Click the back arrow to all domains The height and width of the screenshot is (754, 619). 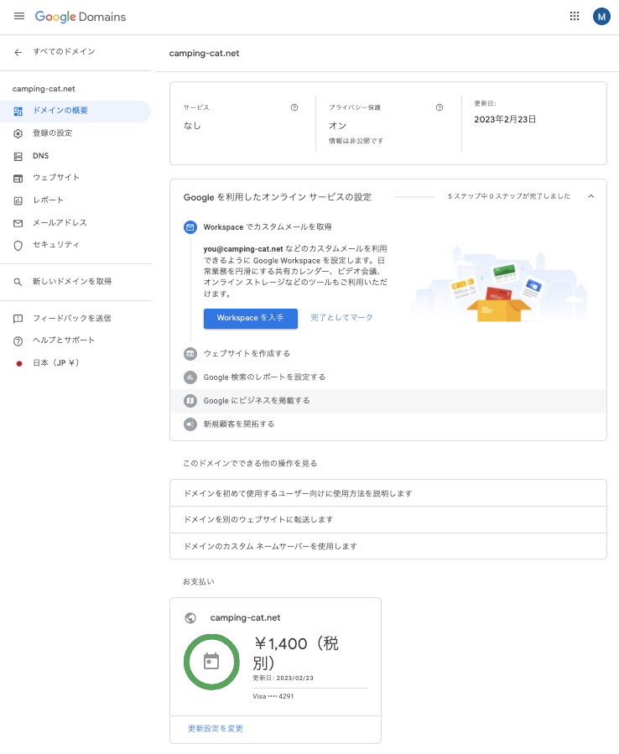[x=18, y=52]
